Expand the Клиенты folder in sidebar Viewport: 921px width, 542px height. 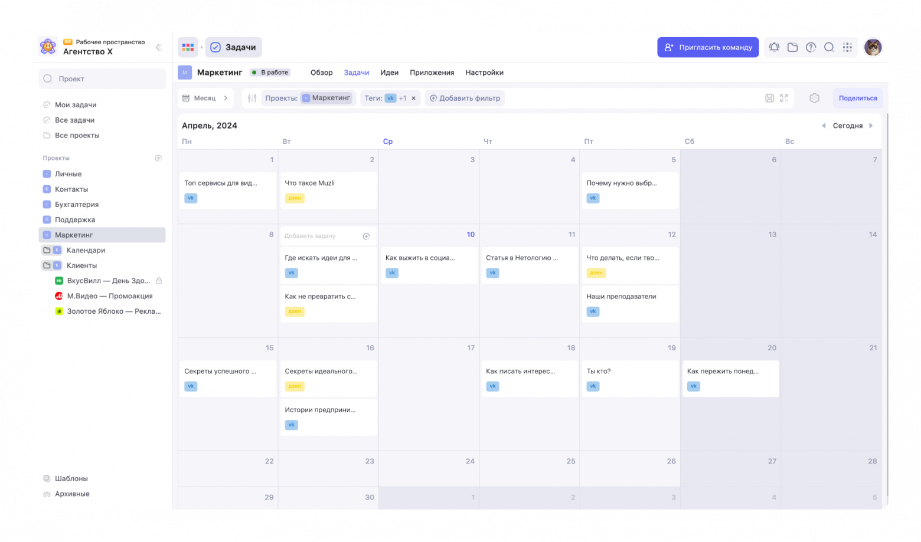tap(47, 265)
